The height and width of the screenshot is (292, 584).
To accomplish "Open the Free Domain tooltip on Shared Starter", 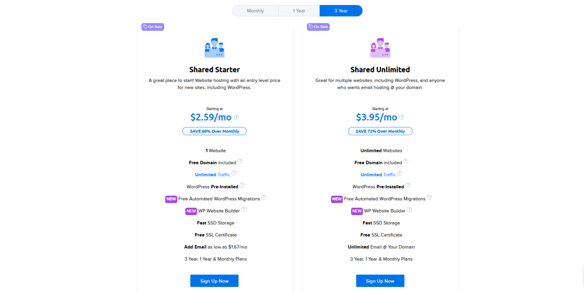I will (x=240, y=161).
